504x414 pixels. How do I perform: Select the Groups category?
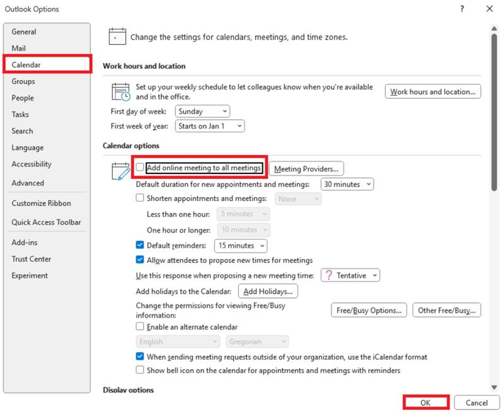point(47,81)
